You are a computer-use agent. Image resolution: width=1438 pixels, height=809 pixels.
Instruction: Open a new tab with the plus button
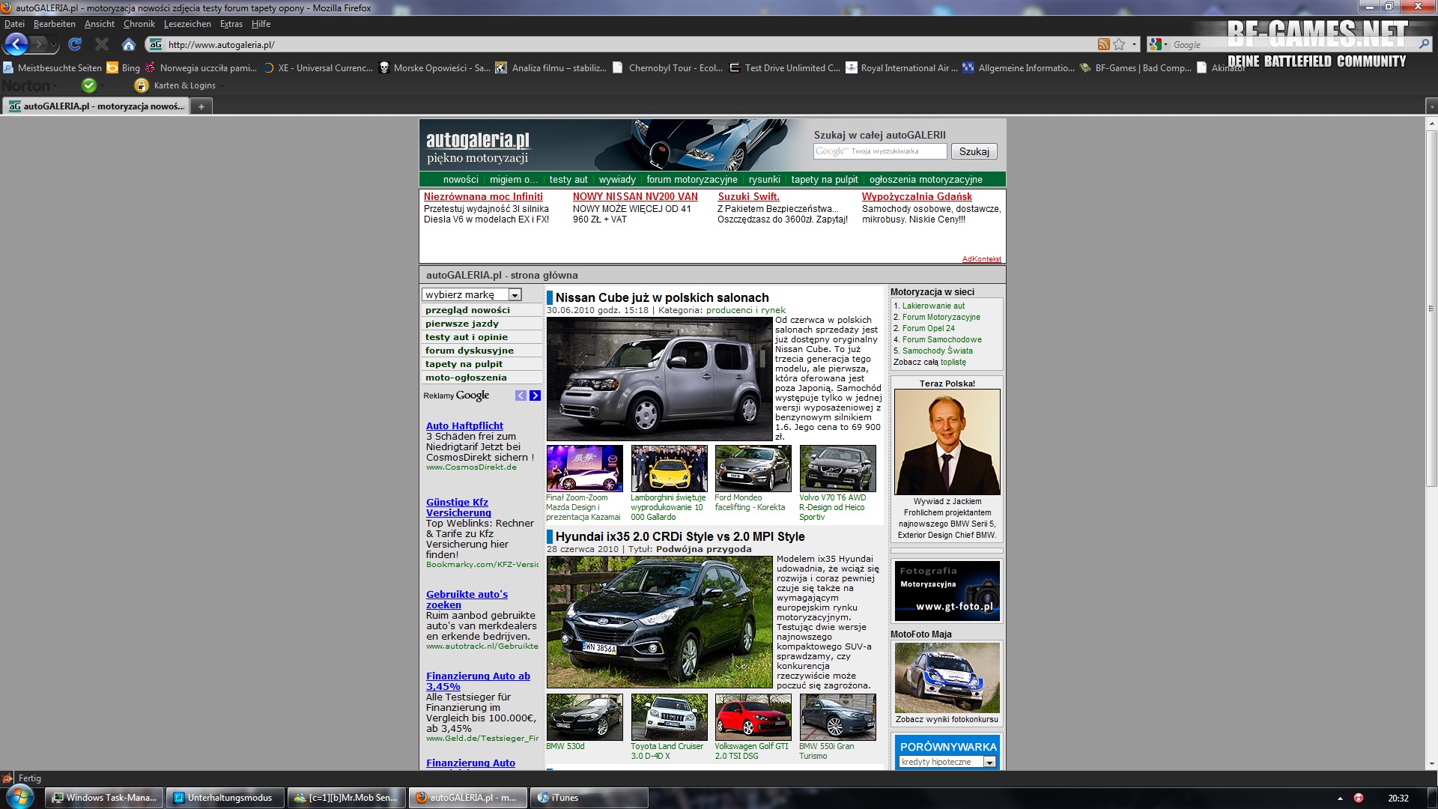[201, 106]
